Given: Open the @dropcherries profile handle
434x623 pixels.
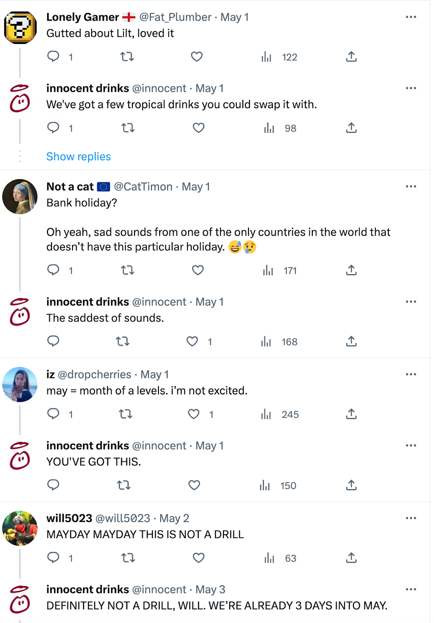Looking at the screenshot, I should coord(94,375).
